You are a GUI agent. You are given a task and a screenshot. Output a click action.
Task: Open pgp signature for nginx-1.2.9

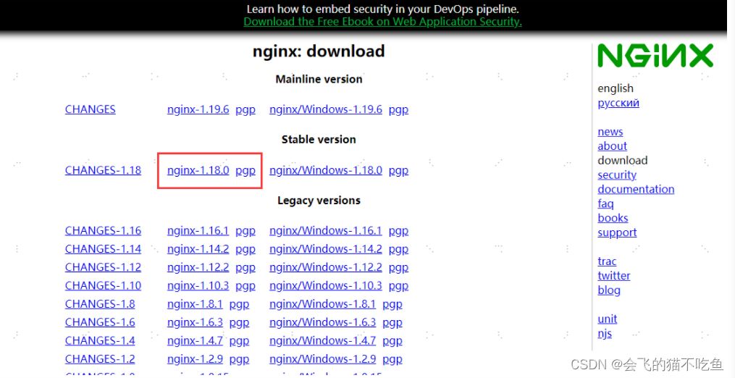tap(239, 359)
